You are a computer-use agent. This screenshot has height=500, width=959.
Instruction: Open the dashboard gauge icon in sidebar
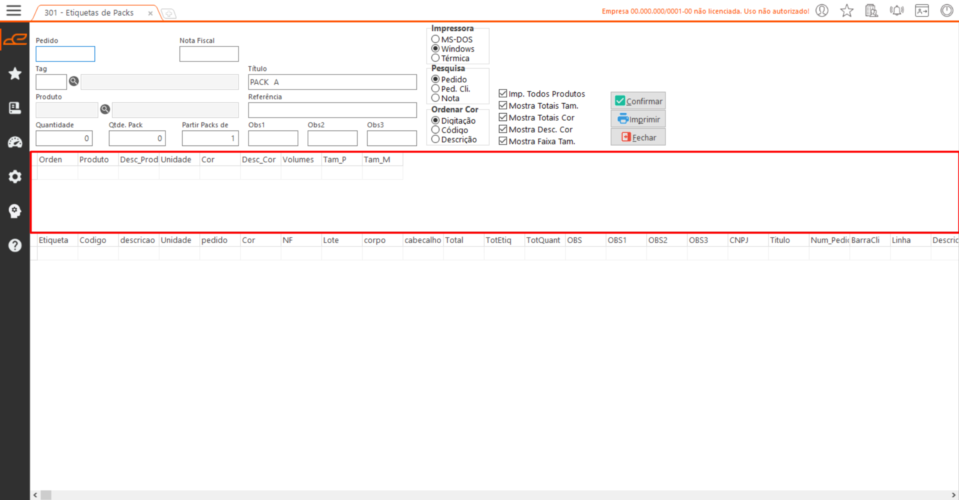coord(15,142)
